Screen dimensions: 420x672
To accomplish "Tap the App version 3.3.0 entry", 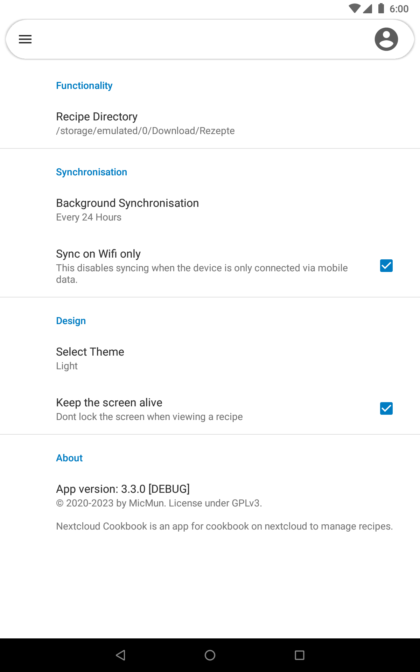I will (x=123, y=489).
